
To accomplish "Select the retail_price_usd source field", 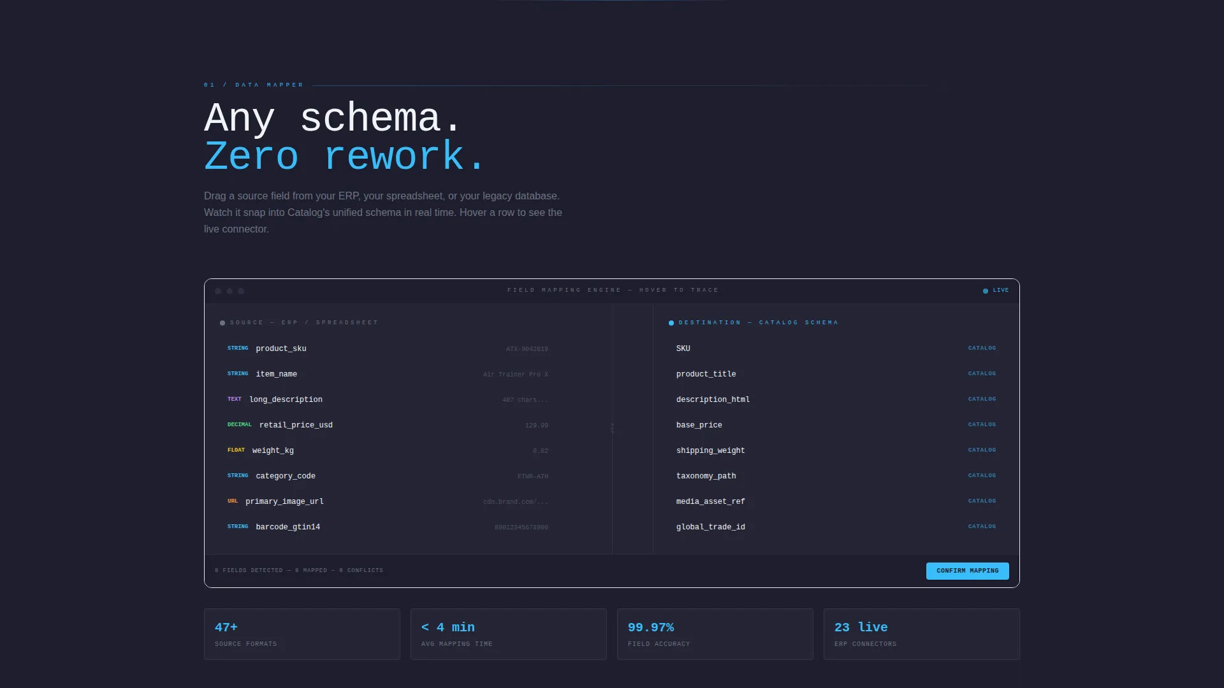I will [x=388, y=425].
